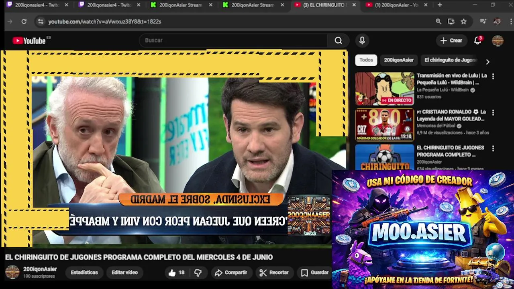
Task: Open options menu for Cristiano Ronaldo video
Action: (x=493, y=112)
